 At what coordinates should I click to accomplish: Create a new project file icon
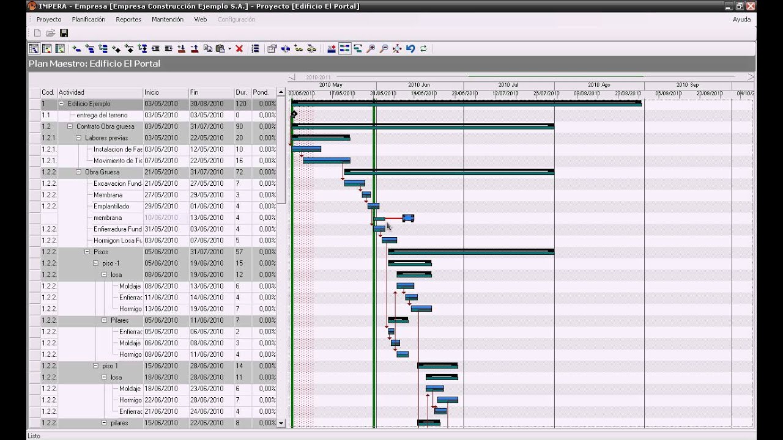pos(37,33)
